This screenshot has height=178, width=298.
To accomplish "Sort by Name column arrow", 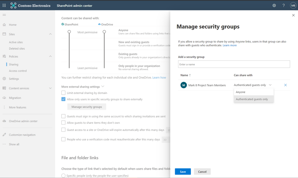I will 190,75.
